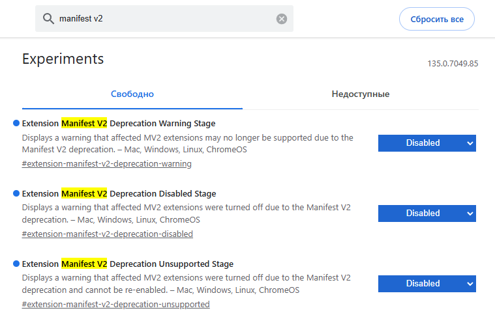Screen dimensions: 495x330
Task: Focus the flags search input field
Action: pos(163,19)
